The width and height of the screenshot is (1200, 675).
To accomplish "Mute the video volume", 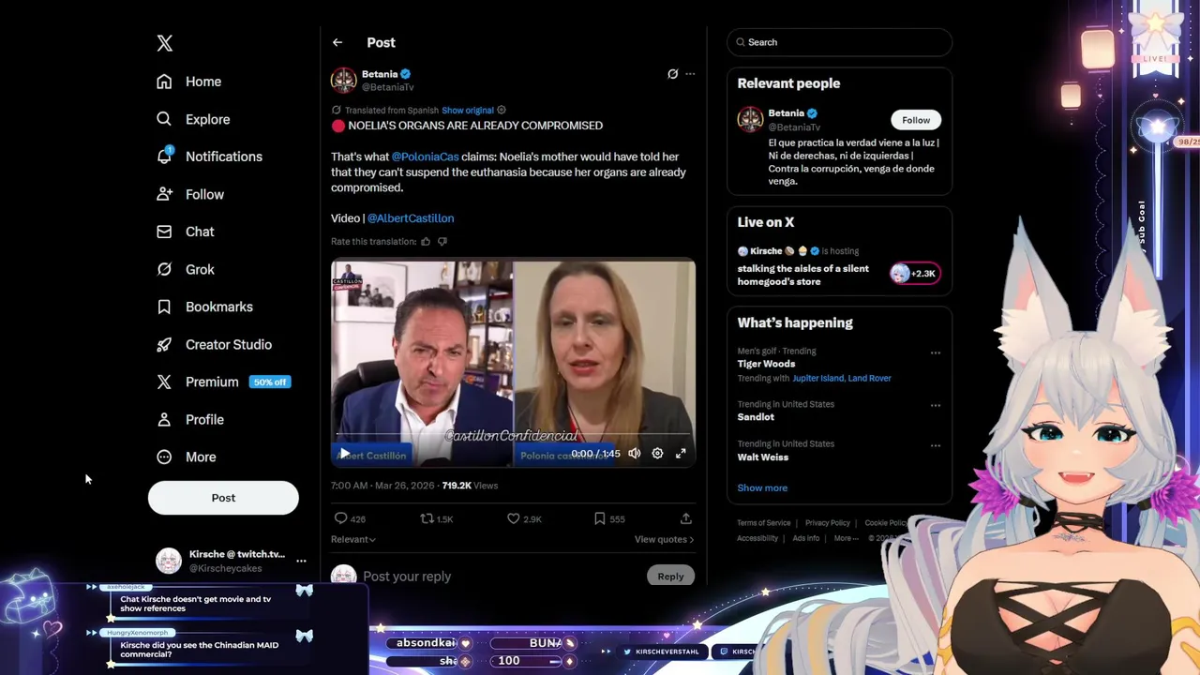I will pyautogui.click(x=635, y=453).
